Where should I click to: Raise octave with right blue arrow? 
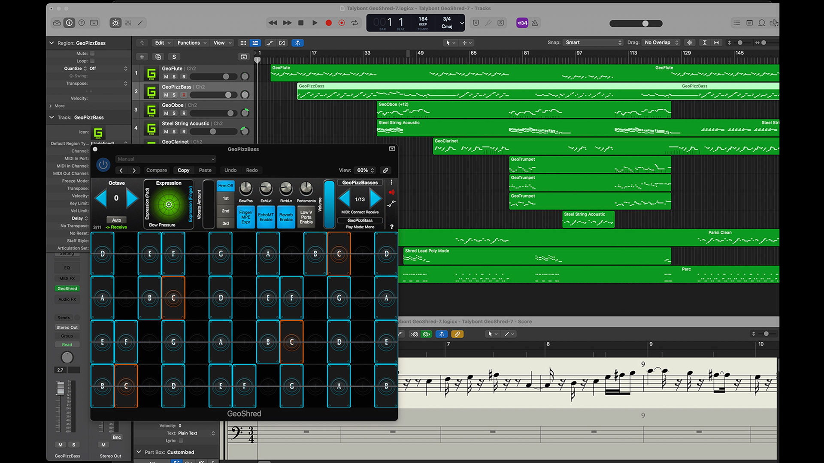(132, 198)
